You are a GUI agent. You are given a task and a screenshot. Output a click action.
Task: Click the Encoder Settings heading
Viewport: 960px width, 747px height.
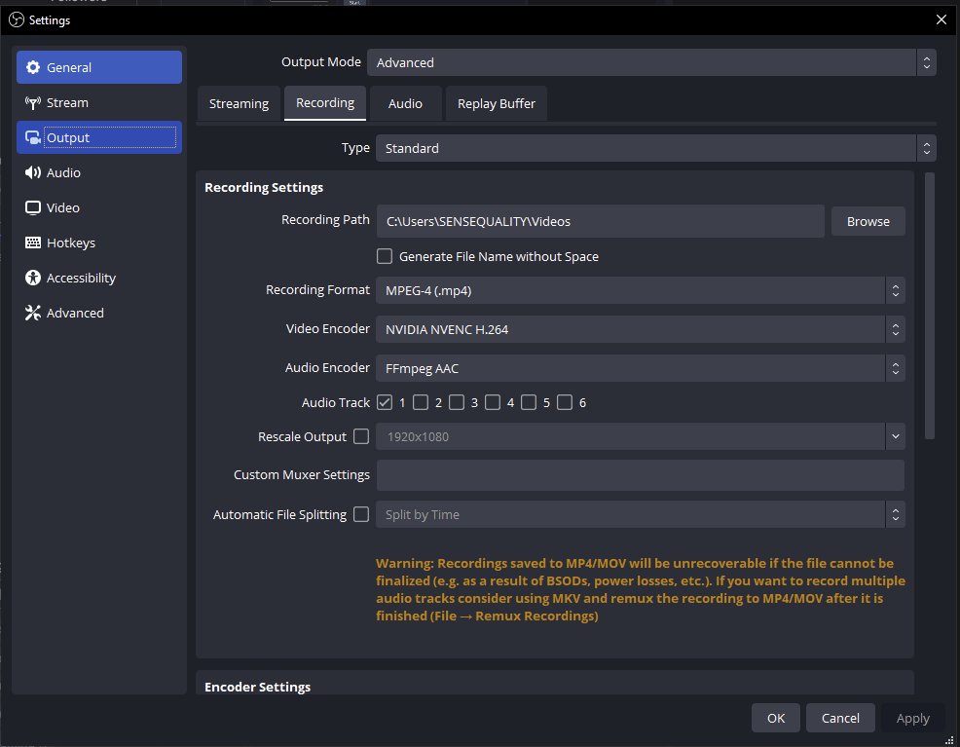coord(257,687)
